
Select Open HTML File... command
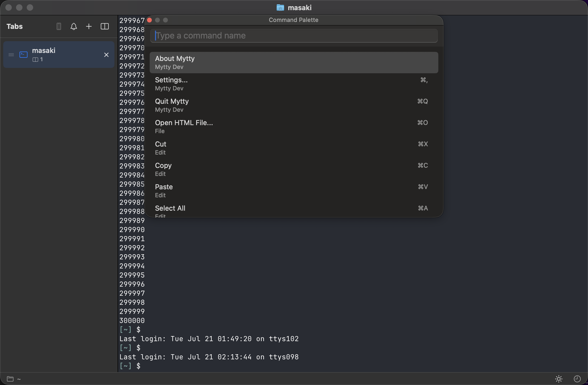(x=294, y=127)
